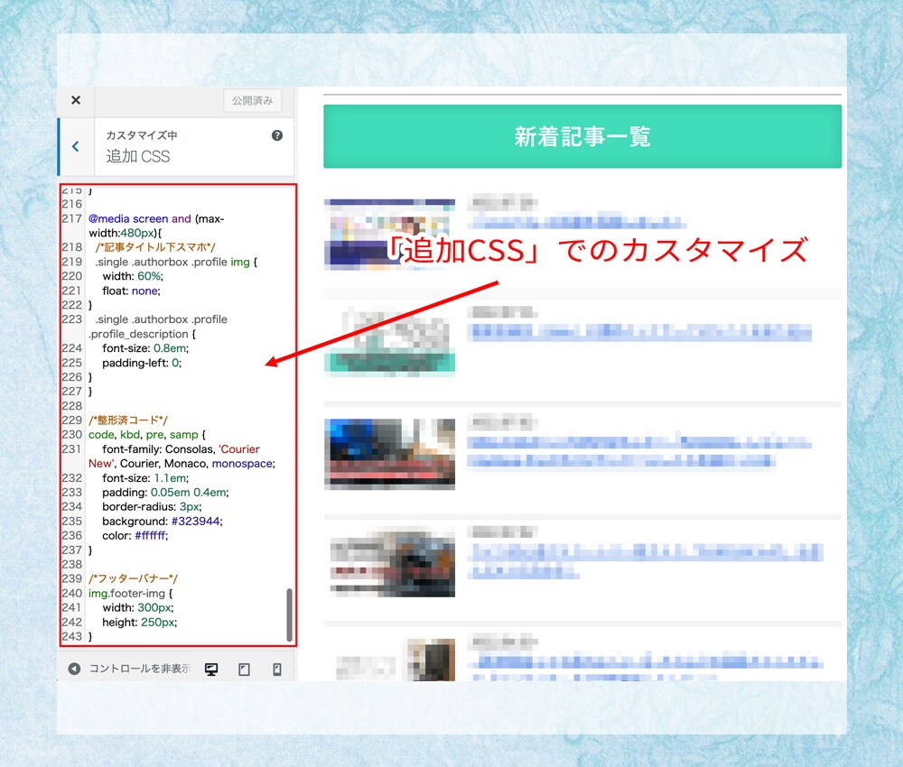Viewport: 903px width, 767px height.
Task: Open the second article's blurred title link
Action: tap(639, 332)
